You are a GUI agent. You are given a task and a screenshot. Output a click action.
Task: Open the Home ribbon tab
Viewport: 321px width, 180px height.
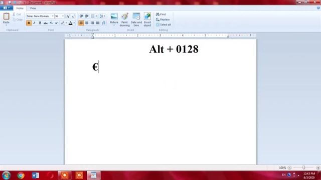pyautogui.click(x=20, y=8)
